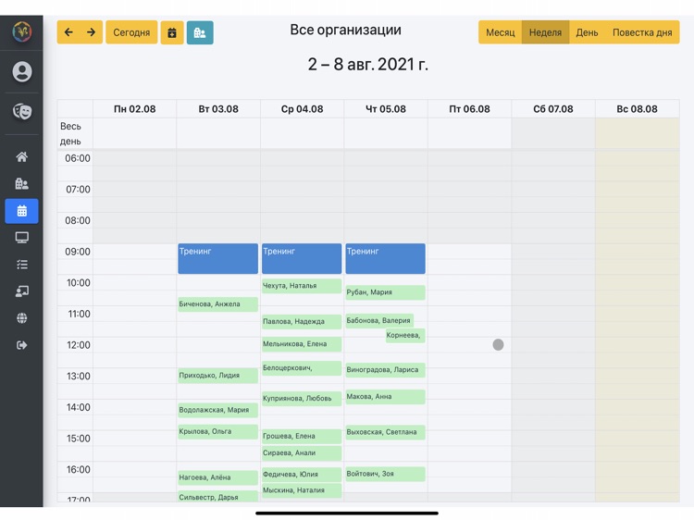Click the logout icon in the sidebar
Image resolution: width=694 pixels, height=520 pixels.
click(21, 345)
